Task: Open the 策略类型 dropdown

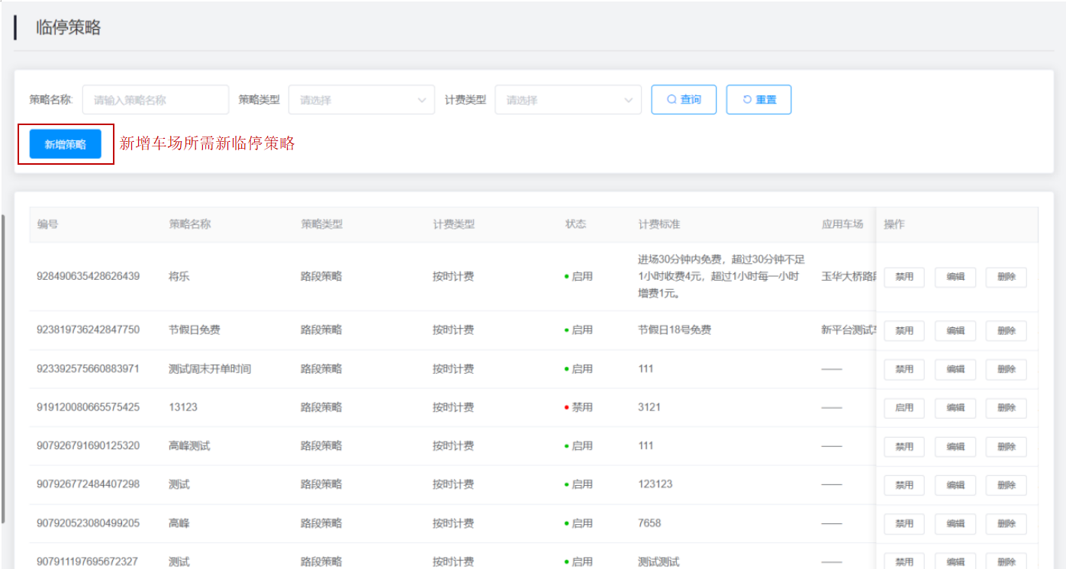Action: coord(361,100)
